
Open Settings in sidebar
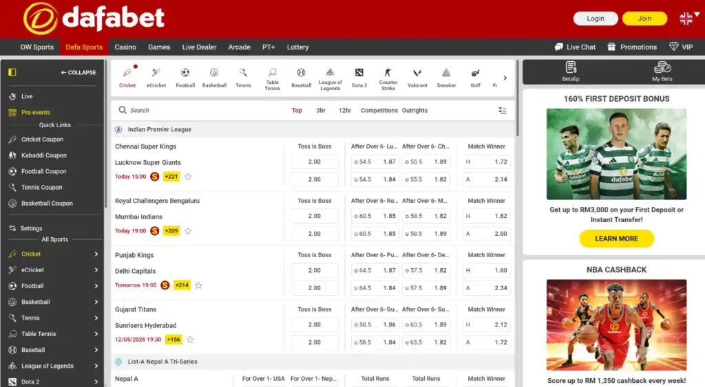31,228
